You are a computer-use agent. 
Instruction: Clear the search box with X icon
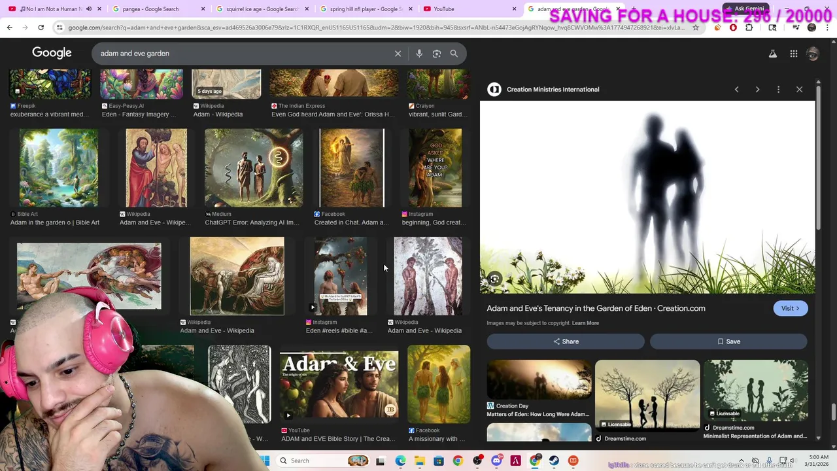[x=398, y=54]
